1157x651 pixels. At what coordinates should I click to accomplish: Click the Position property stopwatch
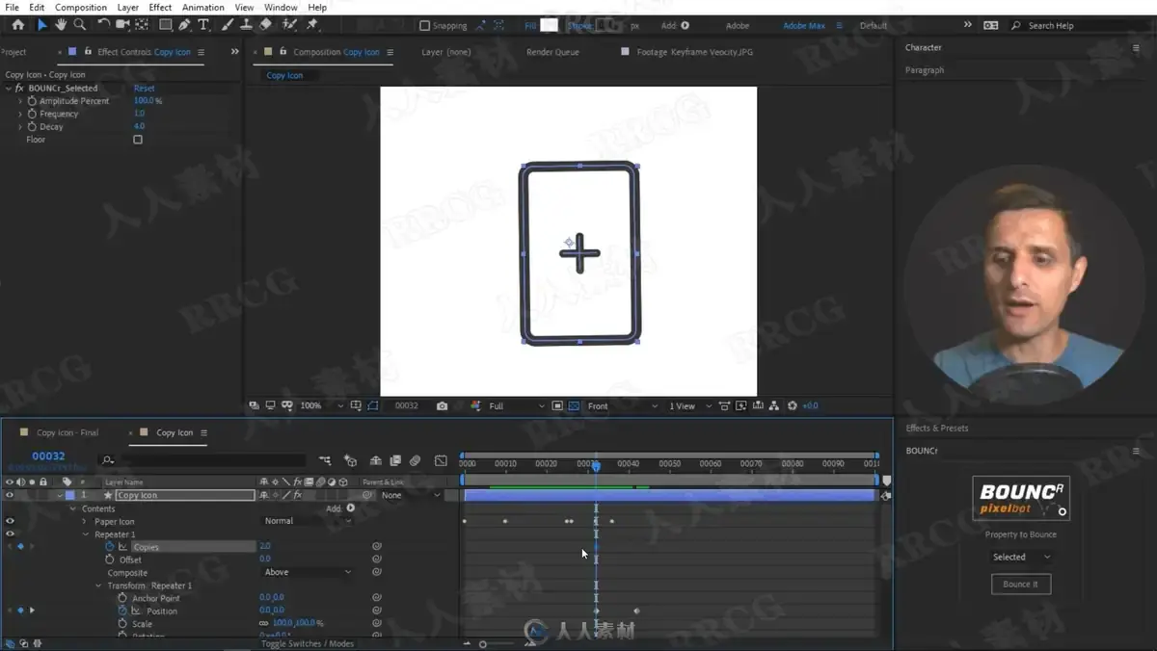pyautogui.click(x=122, y=611)
